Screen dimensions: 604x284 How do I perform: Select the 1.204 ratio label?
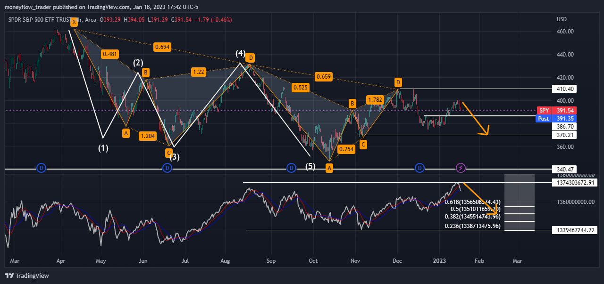click(x=148, y=136)
